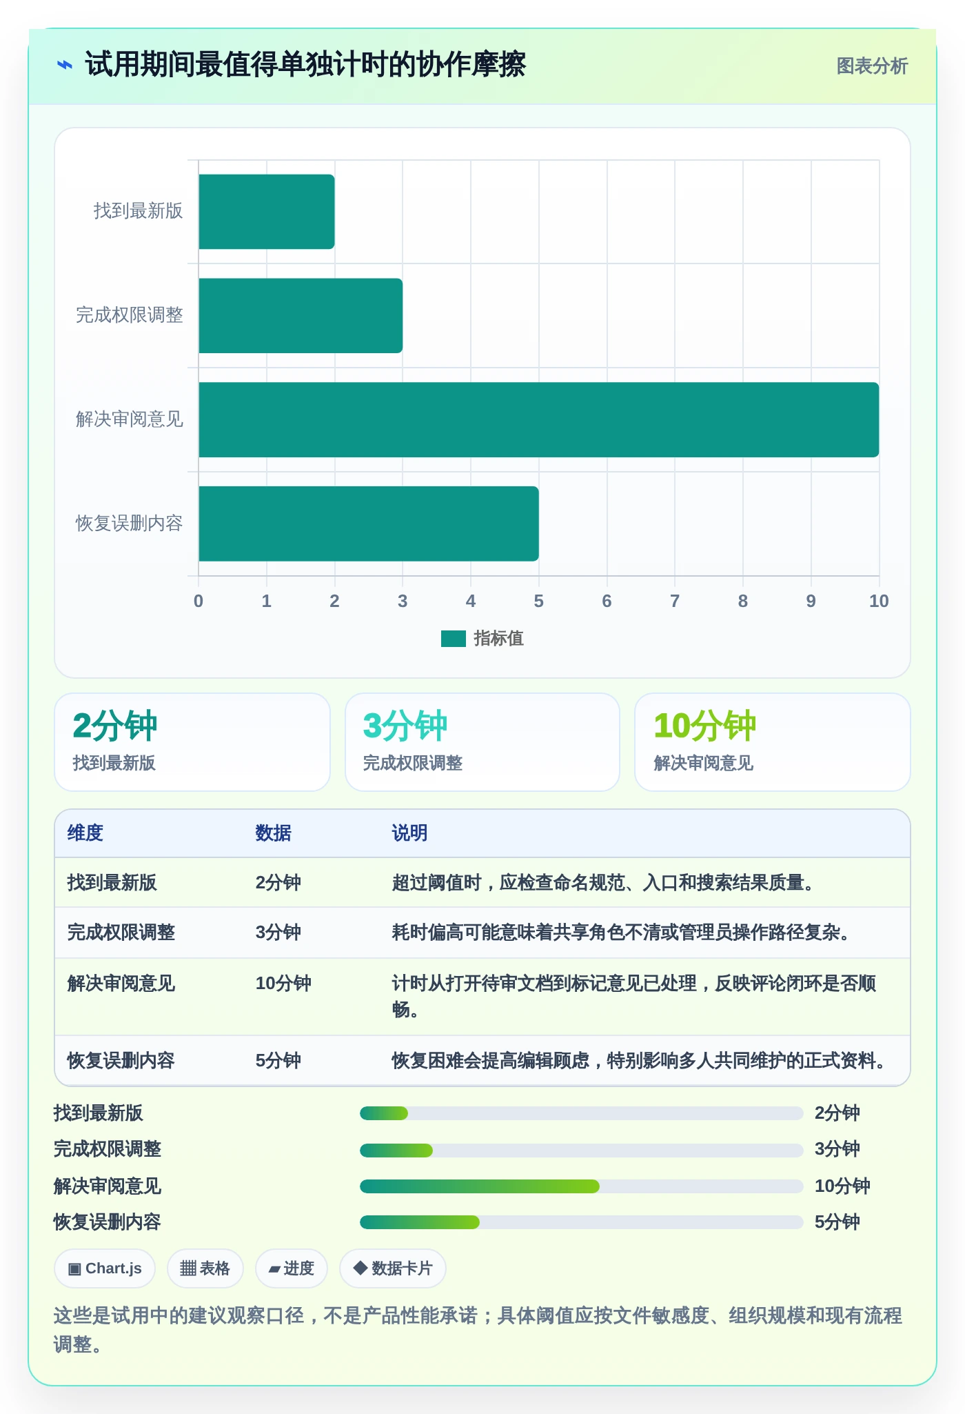Click the 10分钟 value beside its progress bar
This screenshot has height=1414, width=965.
tap(842, 1186)
